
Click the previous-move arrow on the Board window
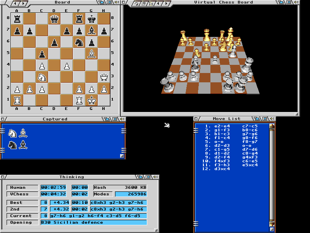15,3
